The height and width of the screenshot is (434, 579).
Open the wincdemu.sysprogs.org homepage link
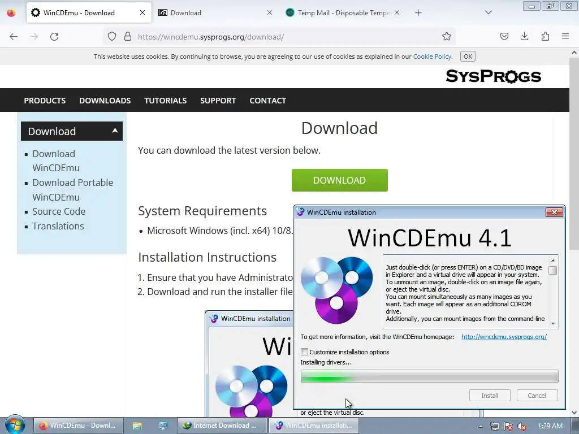coord(504,337)
